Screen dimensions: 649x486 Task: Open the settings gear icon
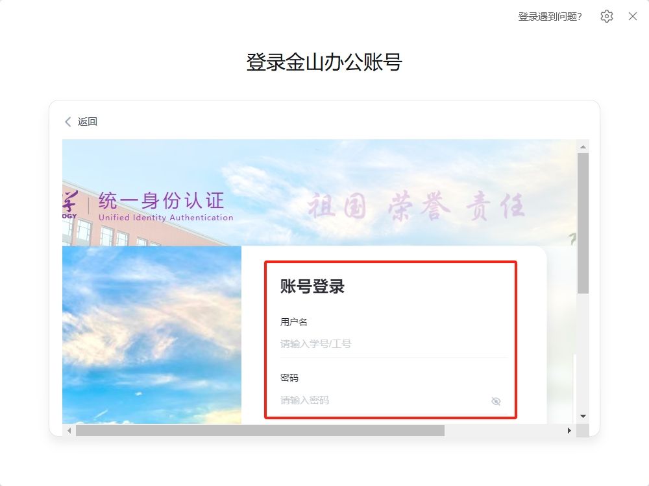(606, 17)
